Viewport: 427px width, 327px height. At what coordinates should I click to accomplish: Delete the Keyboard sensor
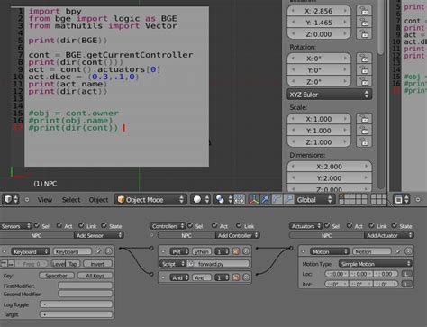(x=109, y=251)
